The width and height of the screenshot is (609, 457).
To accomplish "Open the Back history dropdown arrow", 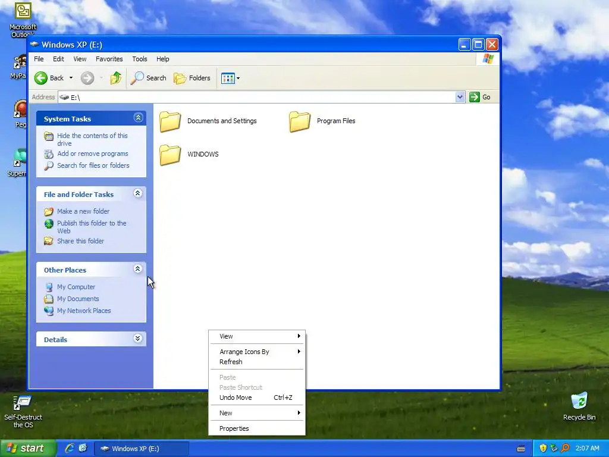I will point(71,78).
